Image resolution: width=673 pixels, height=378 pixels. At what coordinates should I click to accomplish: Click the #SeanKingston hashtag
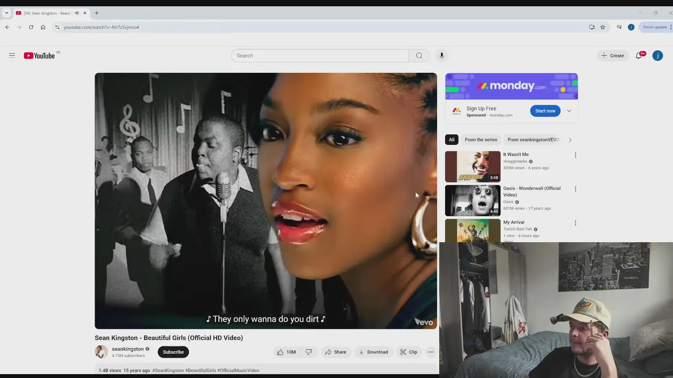(x=168, y=371)
